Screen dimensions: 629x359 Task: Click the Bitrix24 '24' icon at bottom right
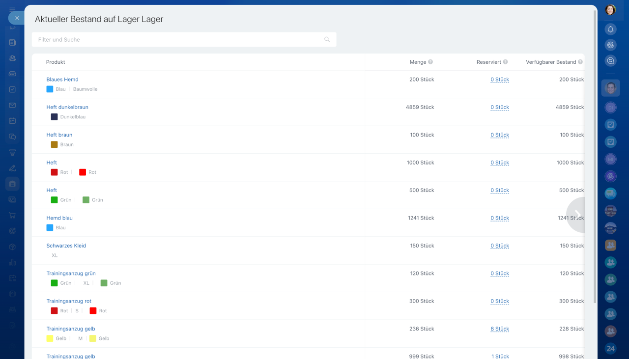coord(610,349)
